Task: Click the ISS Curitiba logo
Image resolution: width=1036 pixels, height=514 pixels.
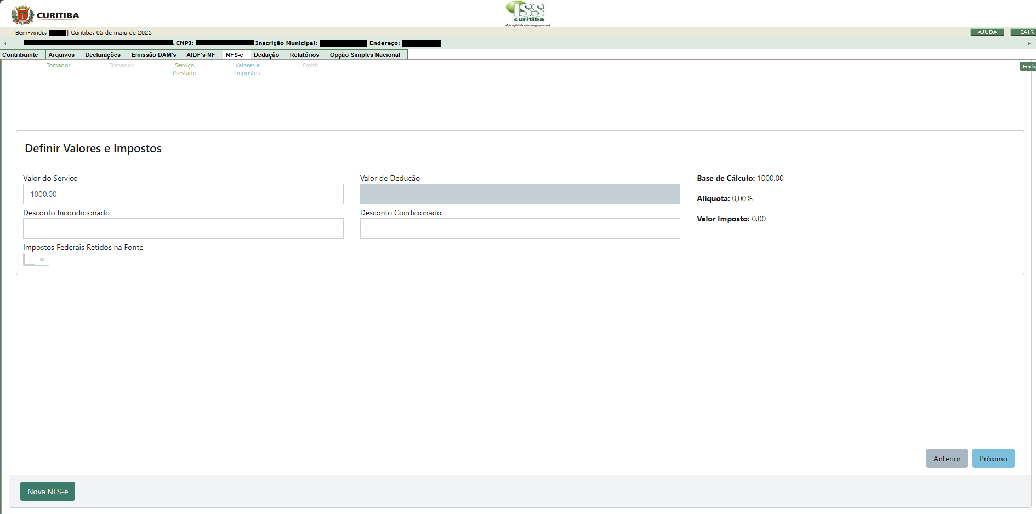Action: [527, 14]
